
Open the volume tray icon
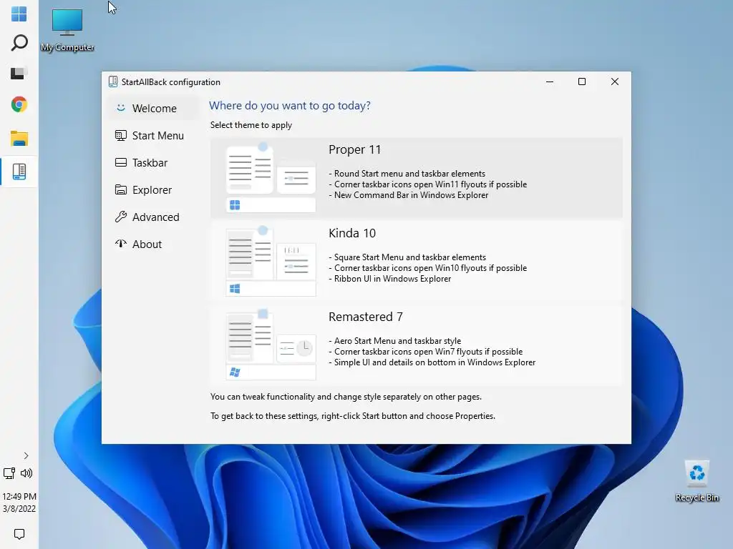(x=26, y=473)
